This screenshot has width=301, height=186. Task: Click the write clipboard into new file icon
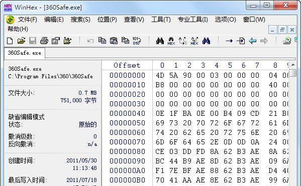point(125,41)
